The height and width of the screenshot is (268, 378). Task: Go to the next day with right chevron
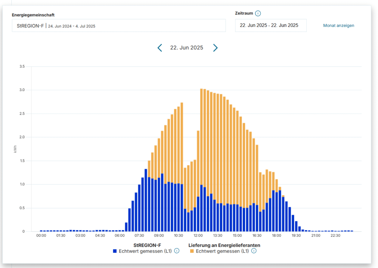pyautogui.click(x=215, y=48)
